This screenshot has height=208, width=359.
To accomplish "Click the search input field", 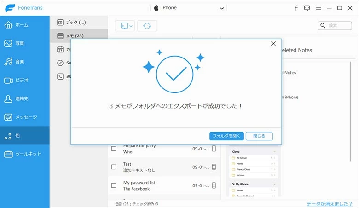I will (x=338, y=26).
